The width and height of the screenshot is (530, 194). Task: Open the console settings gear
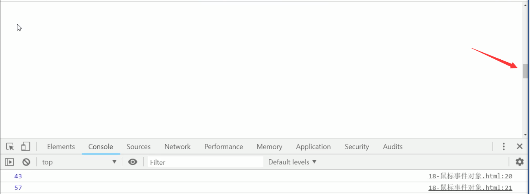point(520,162)
